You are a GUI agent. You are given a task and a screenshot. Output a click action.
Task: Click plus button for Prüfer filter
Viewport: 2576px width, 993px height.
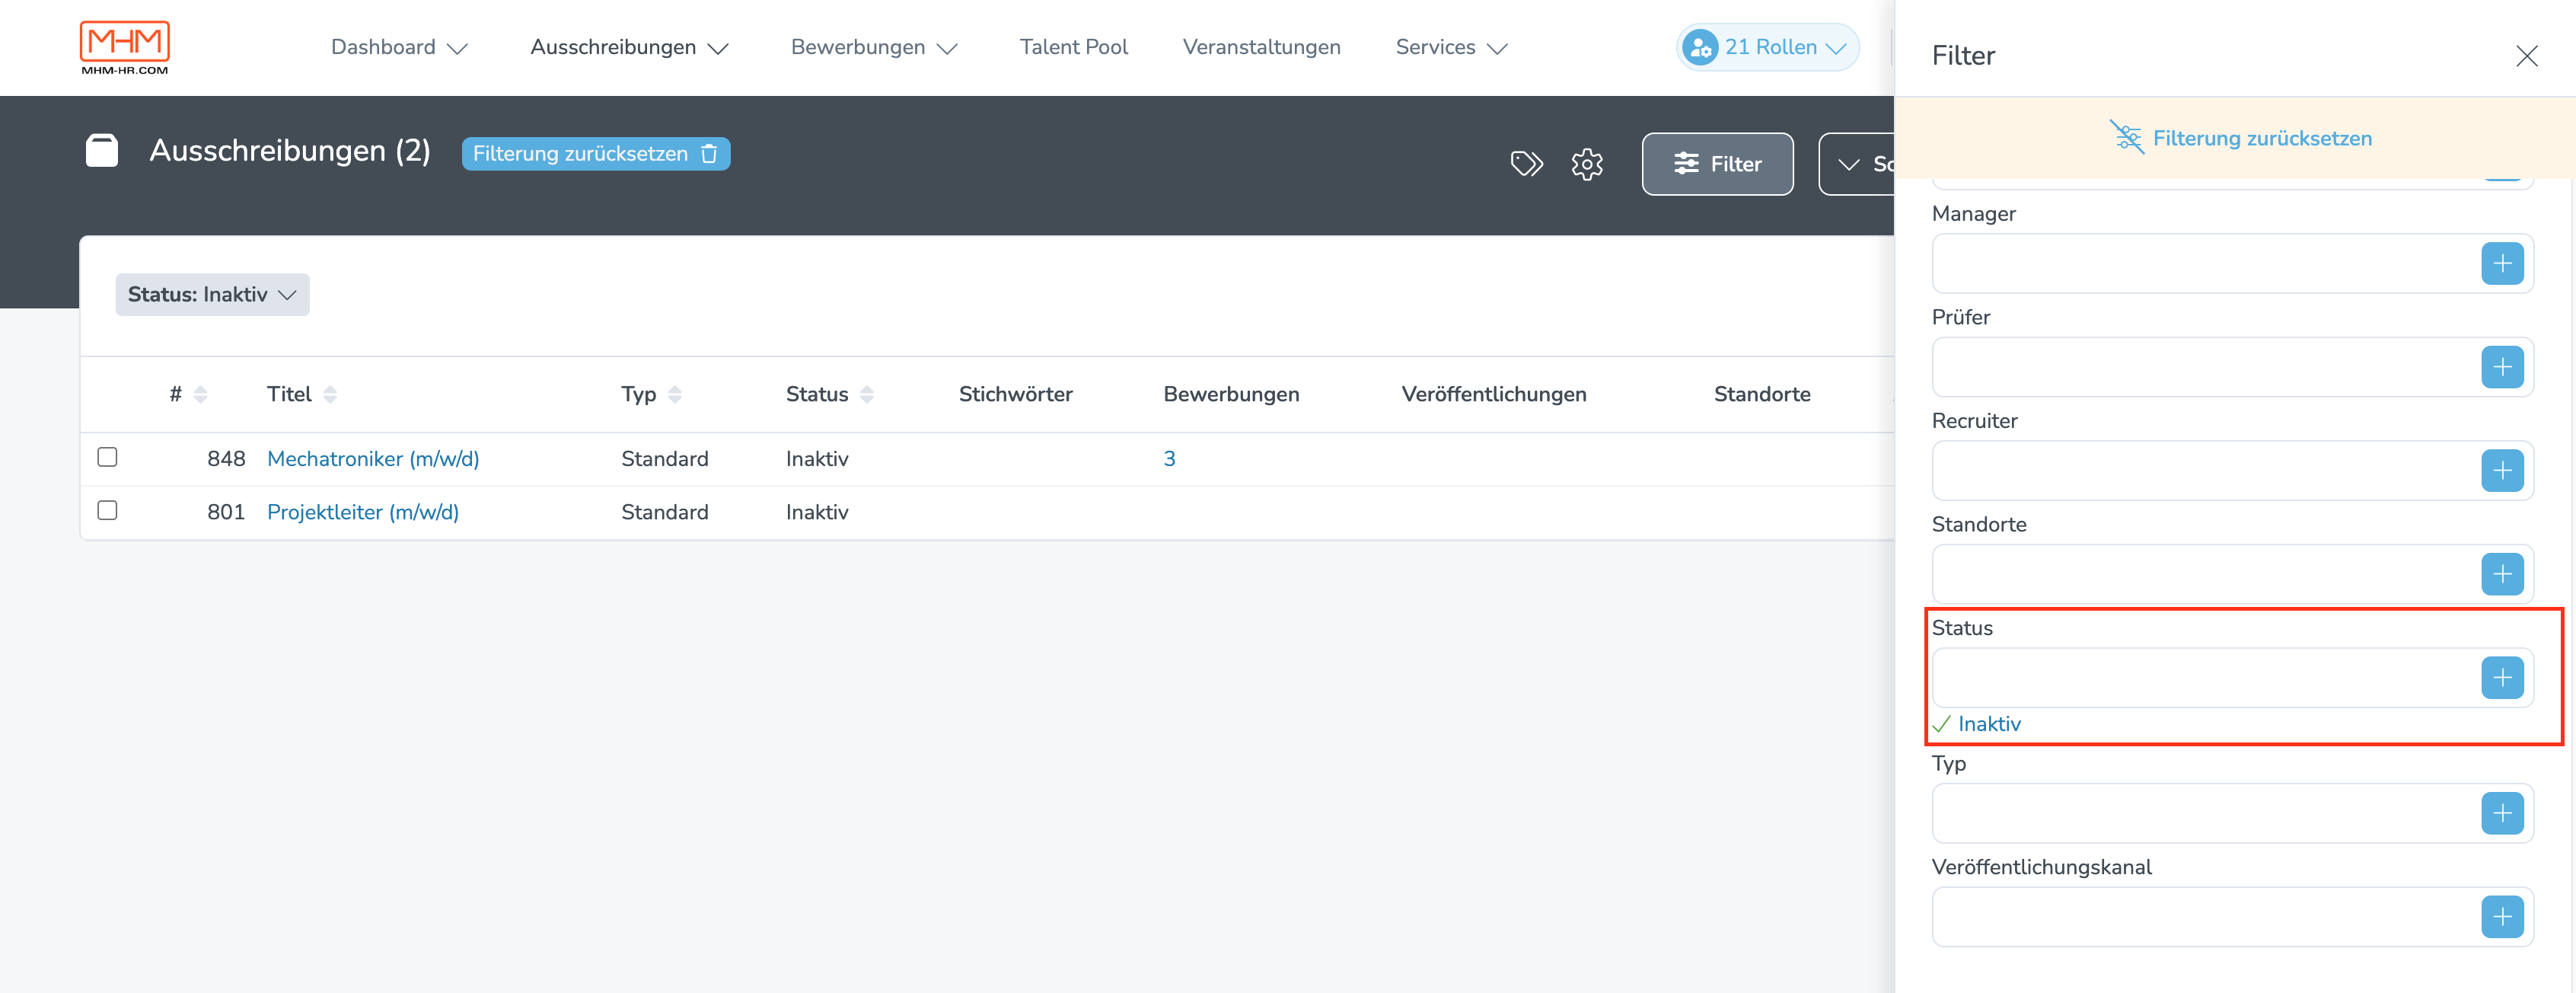click(x=2501, y=367)
